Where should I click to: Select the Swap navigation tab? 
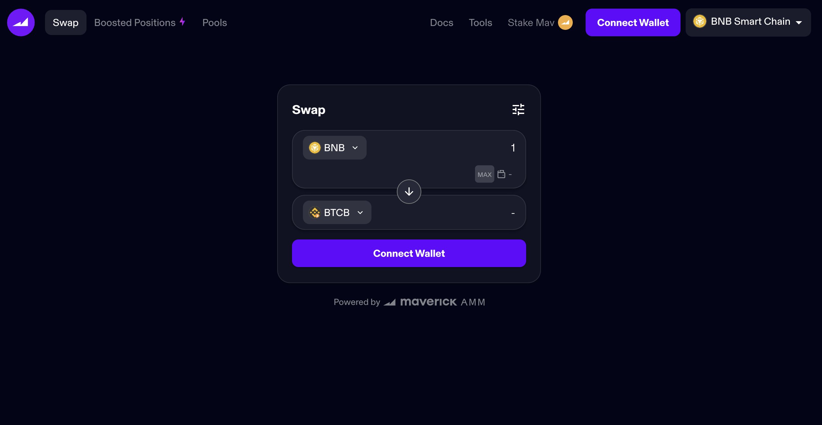click(66, 22)
